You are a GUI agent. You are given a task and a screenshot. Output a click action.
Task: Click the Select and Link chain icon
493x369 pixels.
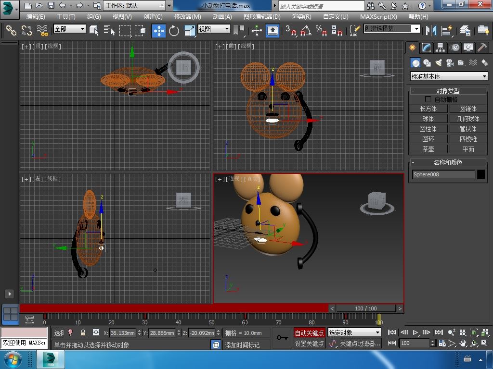[11, 31]
